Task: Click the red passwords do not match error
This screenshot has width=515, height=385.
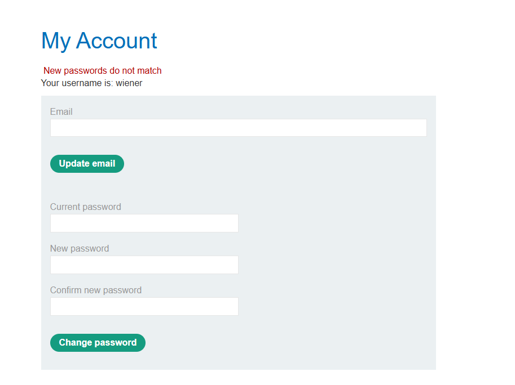Action: (103, 70)
